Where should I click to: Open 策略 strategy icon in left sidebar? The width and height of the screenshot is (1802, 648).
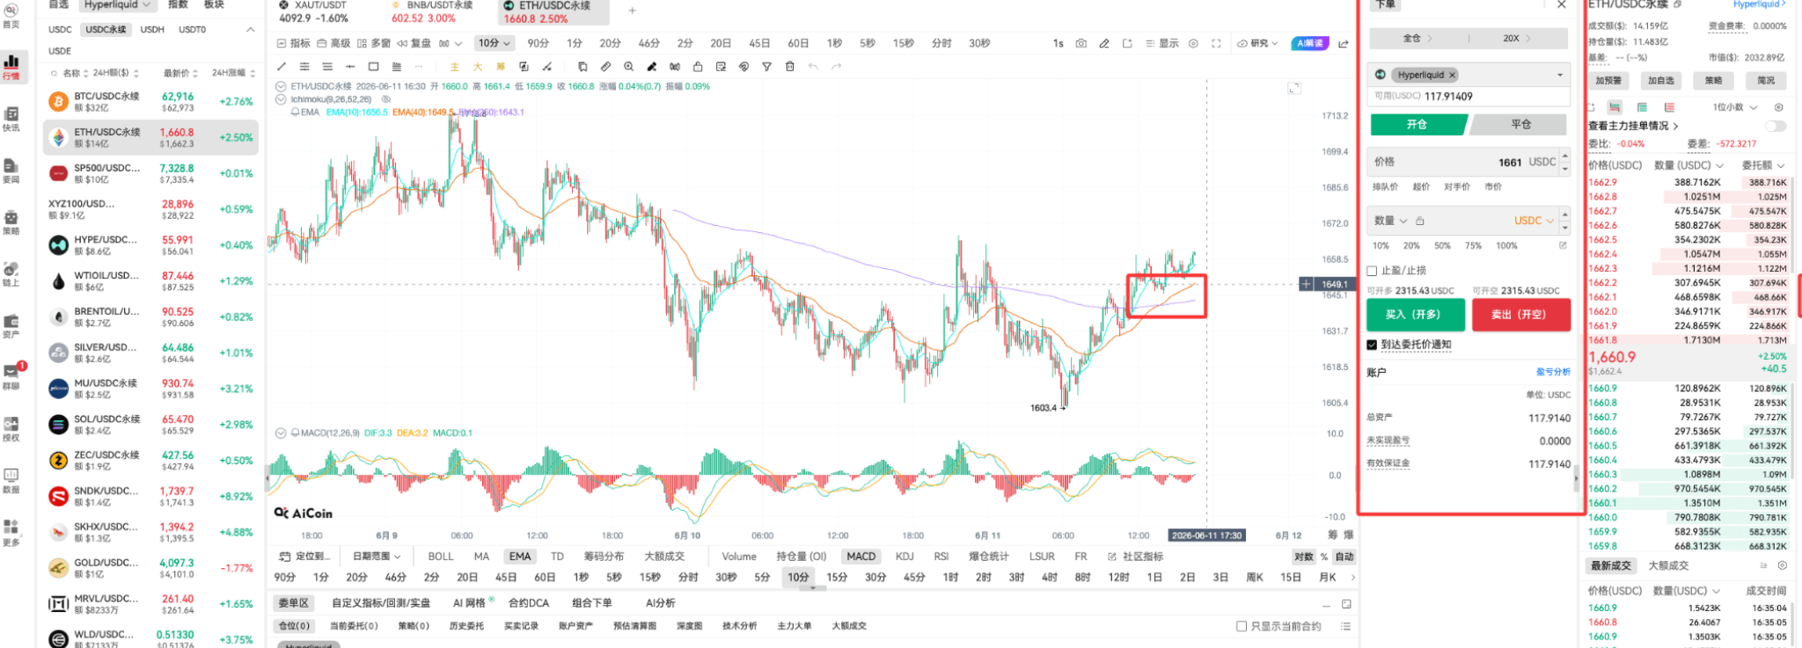[11, 222]
